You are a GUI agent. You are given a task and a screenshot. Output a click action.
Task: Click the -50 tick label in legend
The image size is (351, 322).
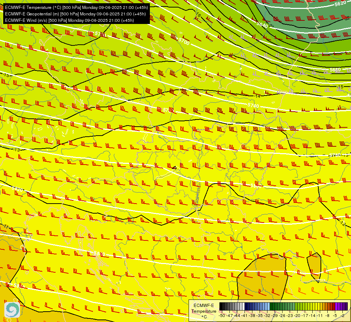tap(222, 316)
